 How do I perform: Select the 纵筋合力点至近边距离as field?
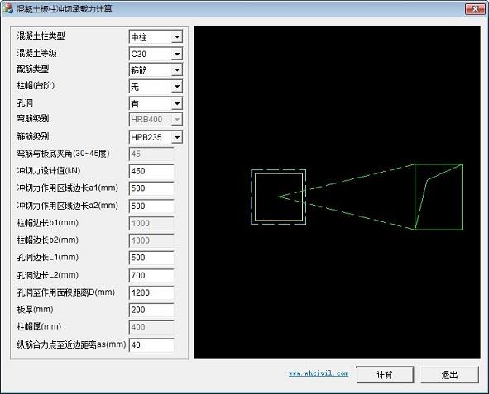tap(151, 344)
